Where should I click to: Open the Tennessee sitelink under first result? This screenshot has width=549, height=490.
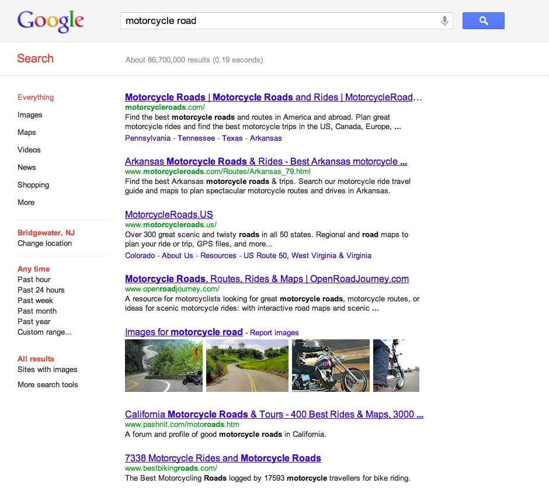coord(196,138)
